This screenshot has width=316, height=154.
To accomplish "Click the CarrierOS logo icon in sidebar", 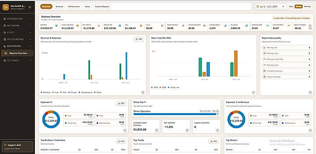I will [5, 7].
